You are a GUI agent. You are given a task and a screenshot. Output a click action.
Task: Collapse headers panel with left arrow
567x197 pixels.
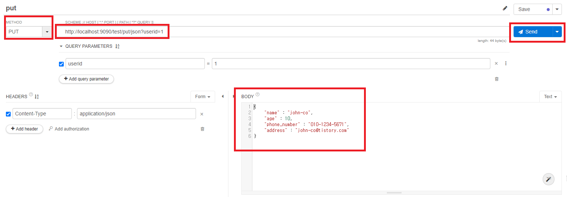(x=223, y=96)
